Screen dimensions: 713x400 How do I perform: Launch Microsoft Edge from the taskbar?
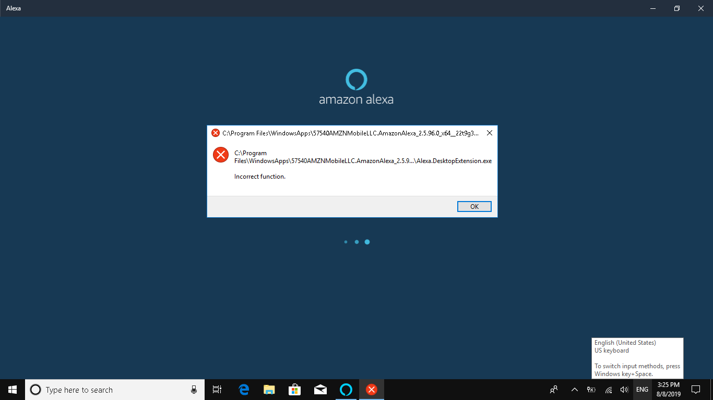click(244, 390)
